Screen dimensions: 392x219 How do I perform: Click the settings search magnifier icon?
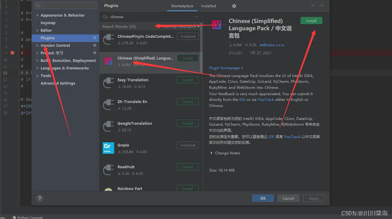(38, 5)
